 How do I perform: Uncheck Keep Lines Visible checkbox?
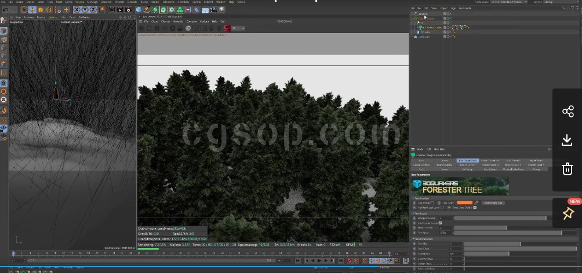click(x=475, y=207)
